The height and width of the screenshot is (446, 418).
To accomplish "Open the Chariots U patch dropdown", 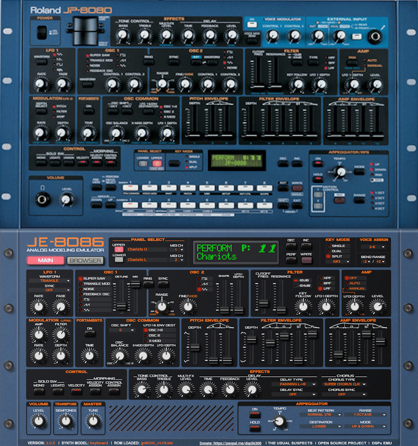I will pos(147,249).
